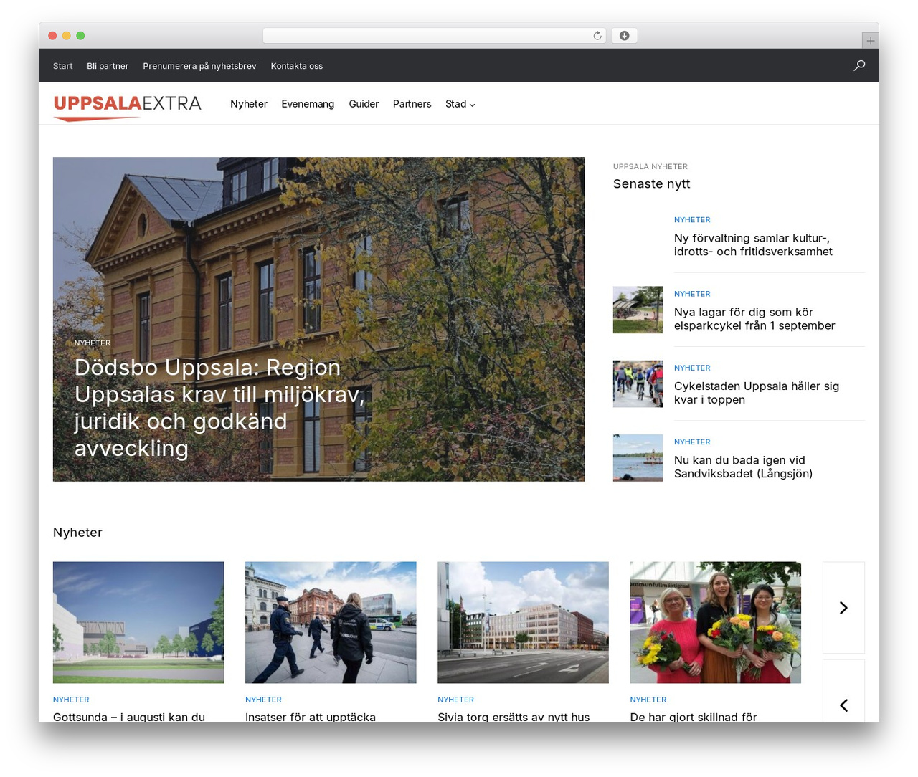Show previous news slides with left arrow
The image size is (918, 777).
[843, 705]
